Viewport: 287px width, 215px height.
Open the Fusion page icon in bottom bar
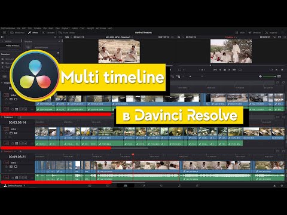click(143, 186)
